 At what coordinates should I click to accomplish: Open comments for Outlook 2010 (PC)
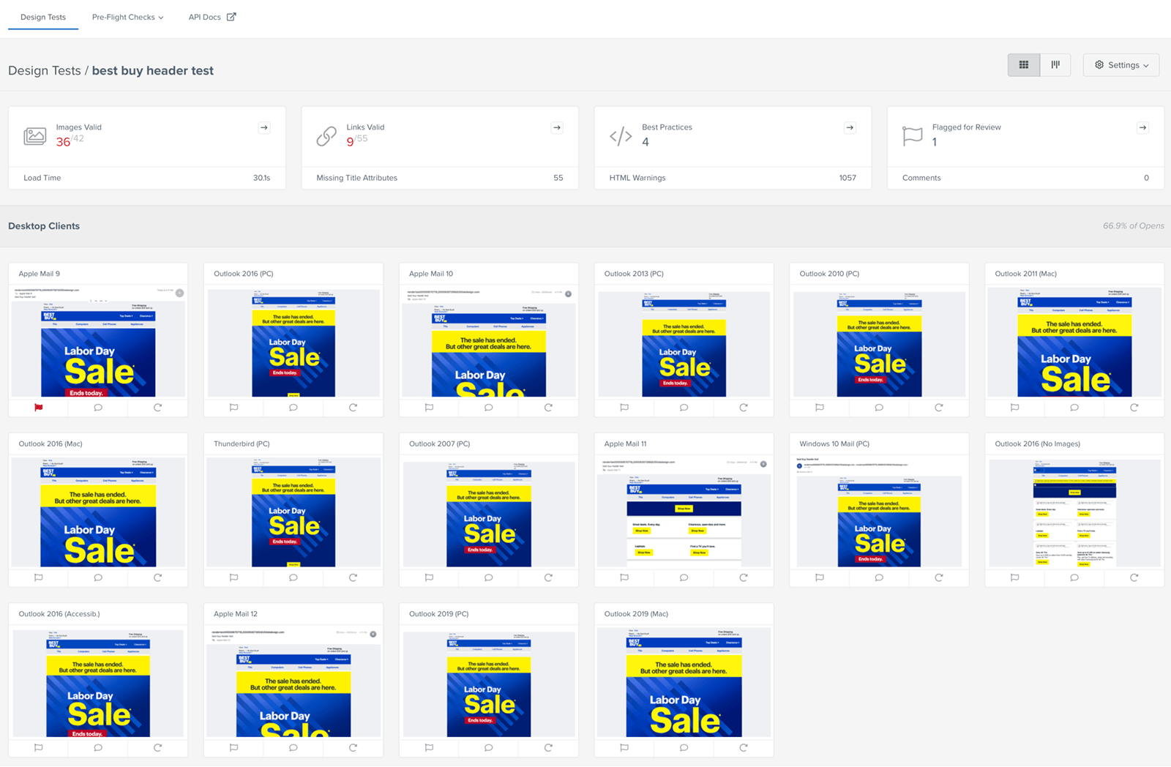[879, 408]
